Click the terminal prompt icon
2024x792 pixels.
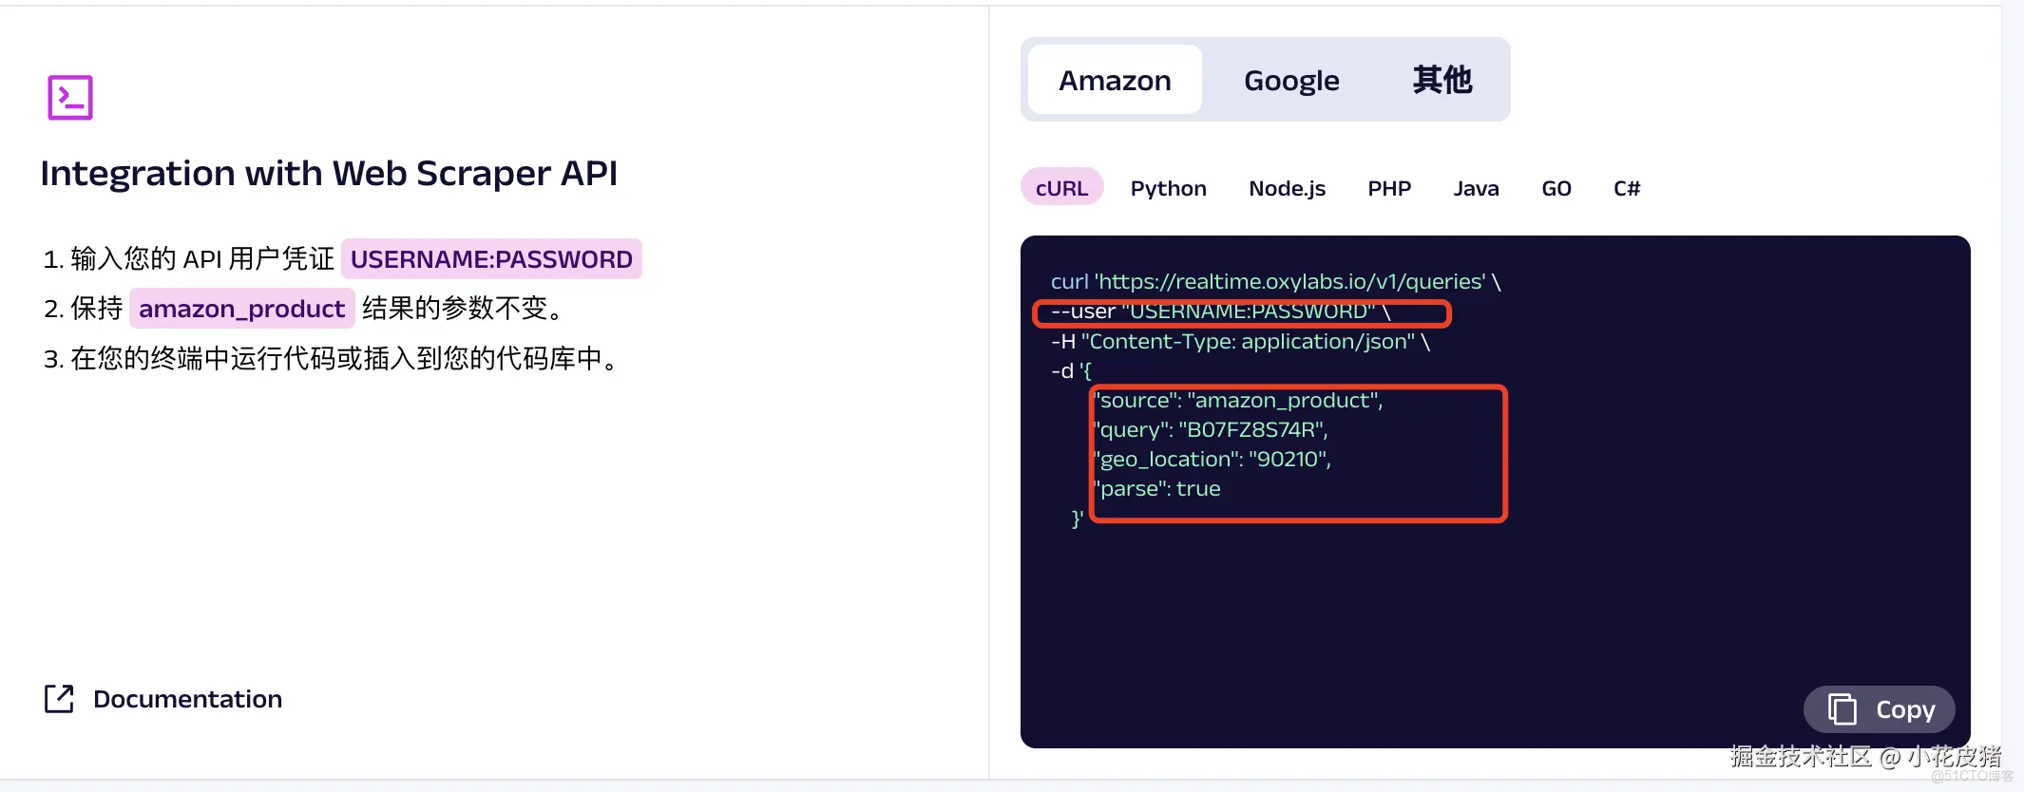coord(70,98)
